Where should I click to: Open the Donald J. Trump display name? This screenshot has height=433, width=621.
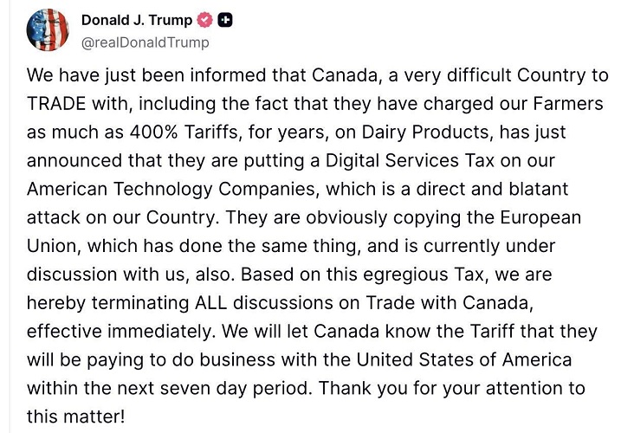tap(137, 20)
